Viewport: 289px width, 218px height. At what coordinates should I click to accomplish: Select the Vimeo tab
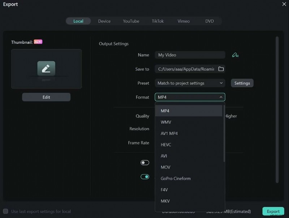tap(184, 21)
